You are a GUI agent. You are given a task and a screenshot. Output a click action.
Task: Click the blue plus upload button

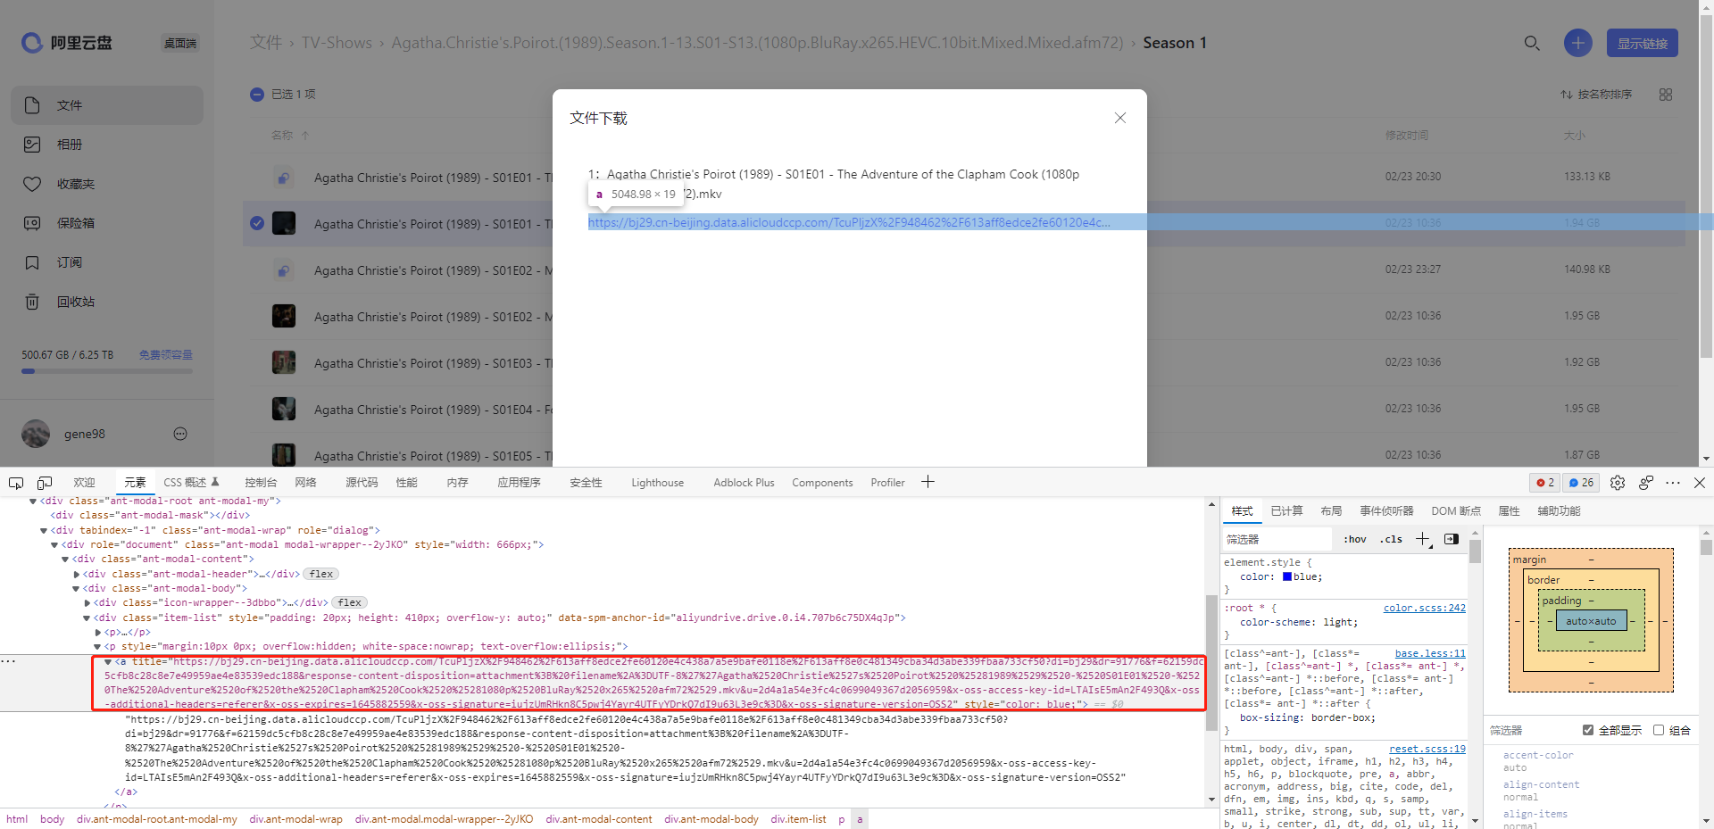pyautogui.click(x=1578, y=43)
